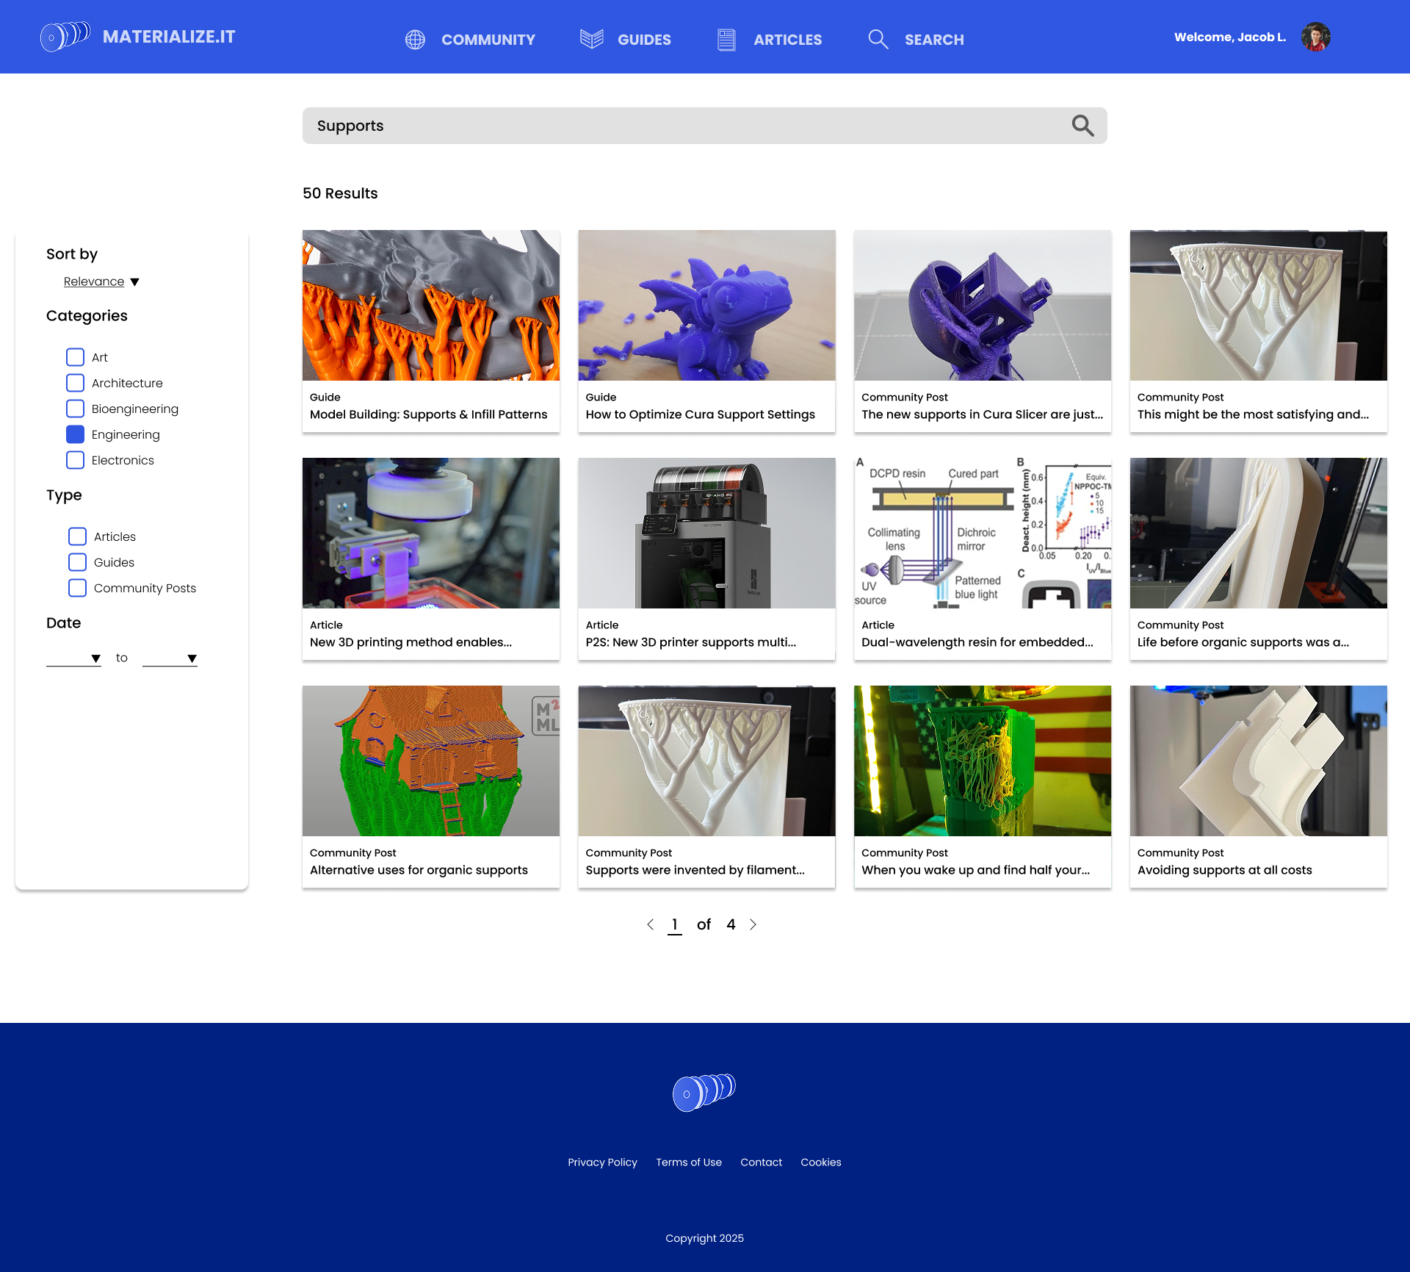The width and height of the screenshot is (1410, 1272).
Task: Enable the Bioengineering category checkbox
Action: [75, 409]
